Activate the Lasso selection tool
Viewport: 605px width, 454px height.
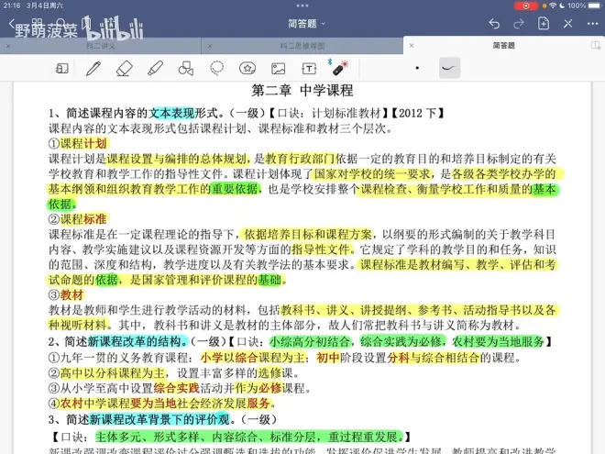click(217, 68)
